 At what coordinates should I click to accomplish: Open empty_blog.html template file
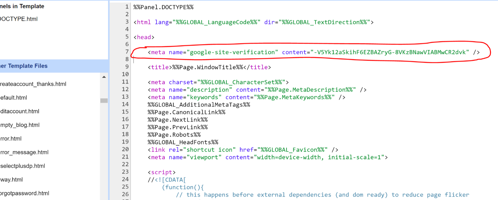(20, 125)
